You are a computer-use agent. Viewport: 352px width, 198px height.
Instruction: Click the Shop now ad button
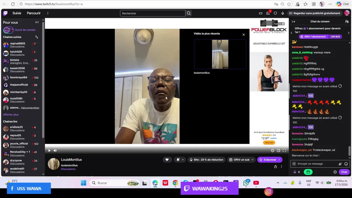(x=269, y=143)
